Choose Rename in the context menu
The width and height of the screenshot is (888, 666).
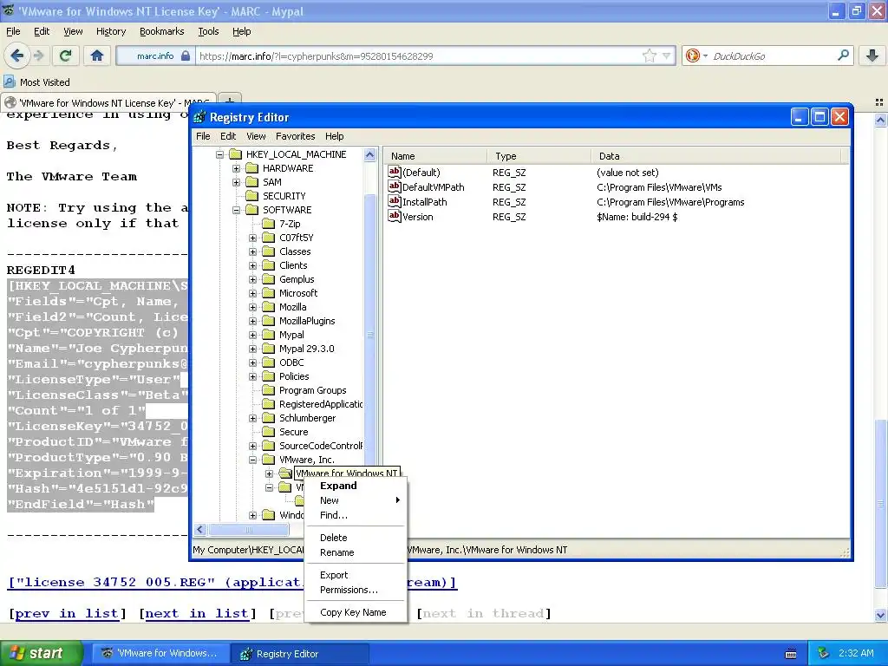point(356,552)
